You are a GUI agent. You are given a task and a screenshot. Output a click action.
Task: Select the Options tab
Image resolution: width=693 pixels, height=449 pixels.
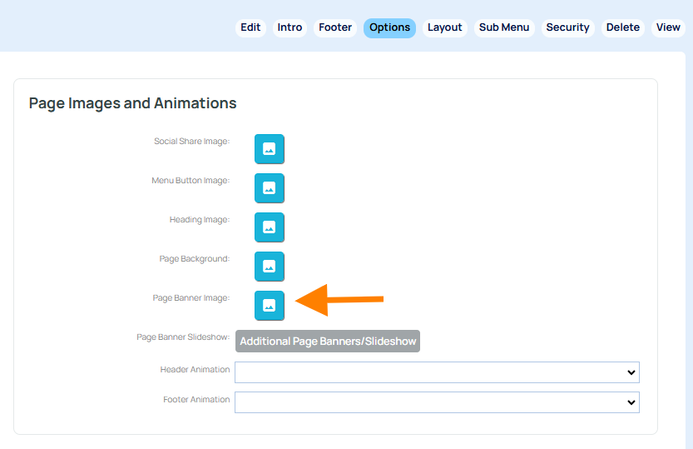tap(389, 27)
